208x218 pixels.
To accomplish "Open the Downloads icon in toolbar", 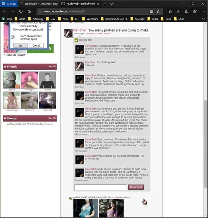I will pyautogui.click(x=178, y=11).
